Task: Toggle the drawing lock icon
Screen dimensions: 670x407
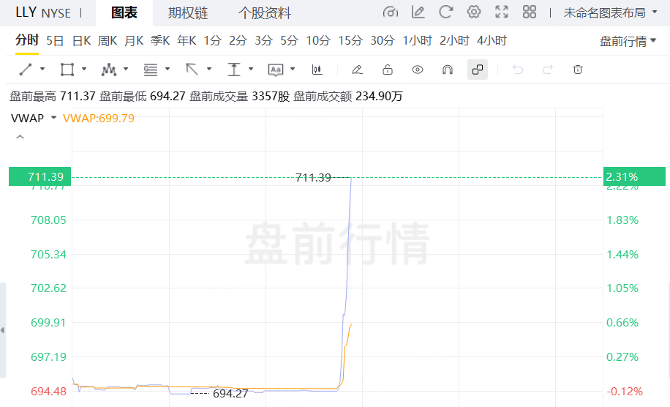Action: click(x=388, y=70)
